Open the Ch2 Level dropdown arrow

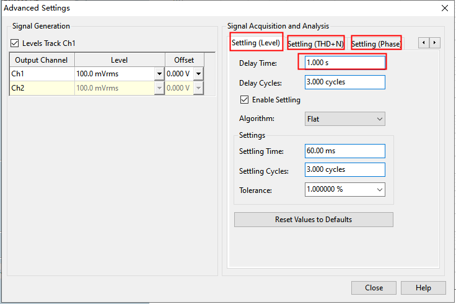click(159, 88)
